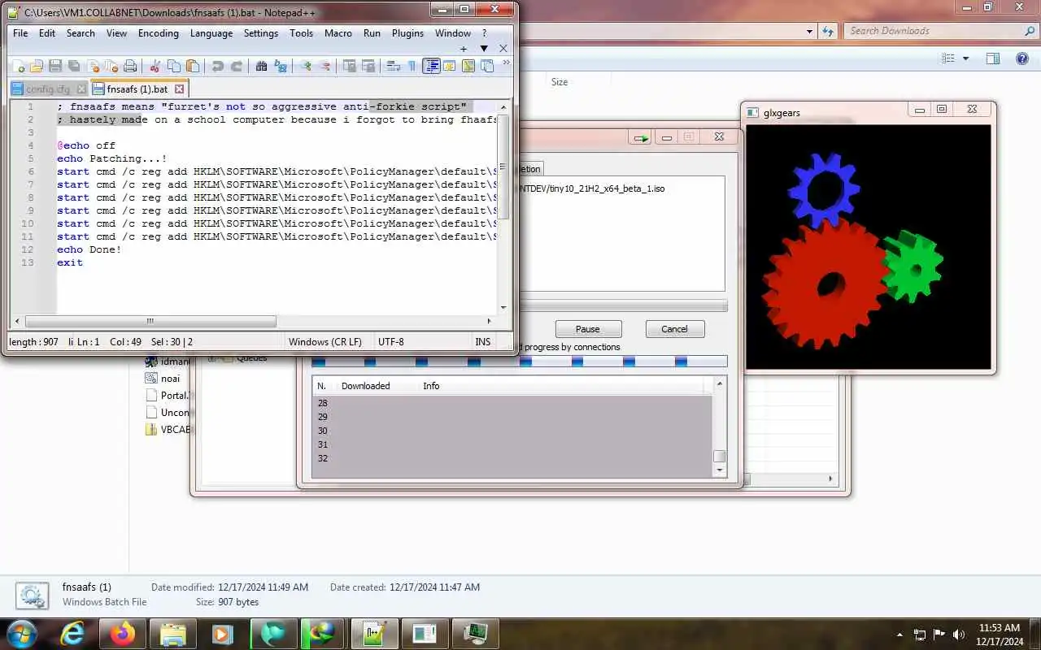Open the Search menu

tap(81, 33)
